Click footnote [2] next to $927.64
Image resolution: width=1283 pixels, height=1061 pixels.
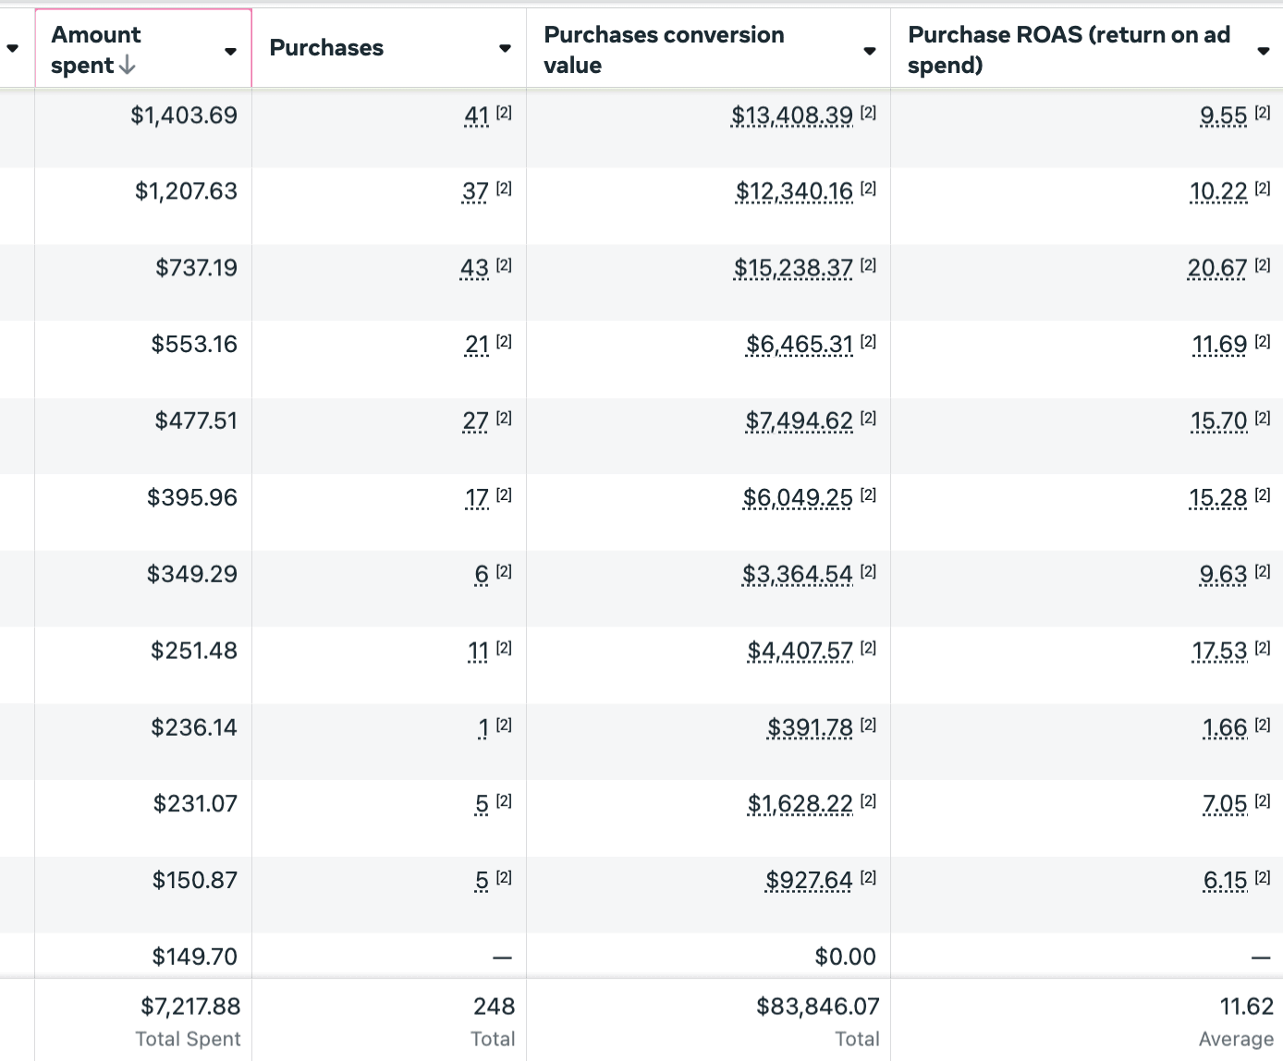pyautogui.click(x=868, y=878)
